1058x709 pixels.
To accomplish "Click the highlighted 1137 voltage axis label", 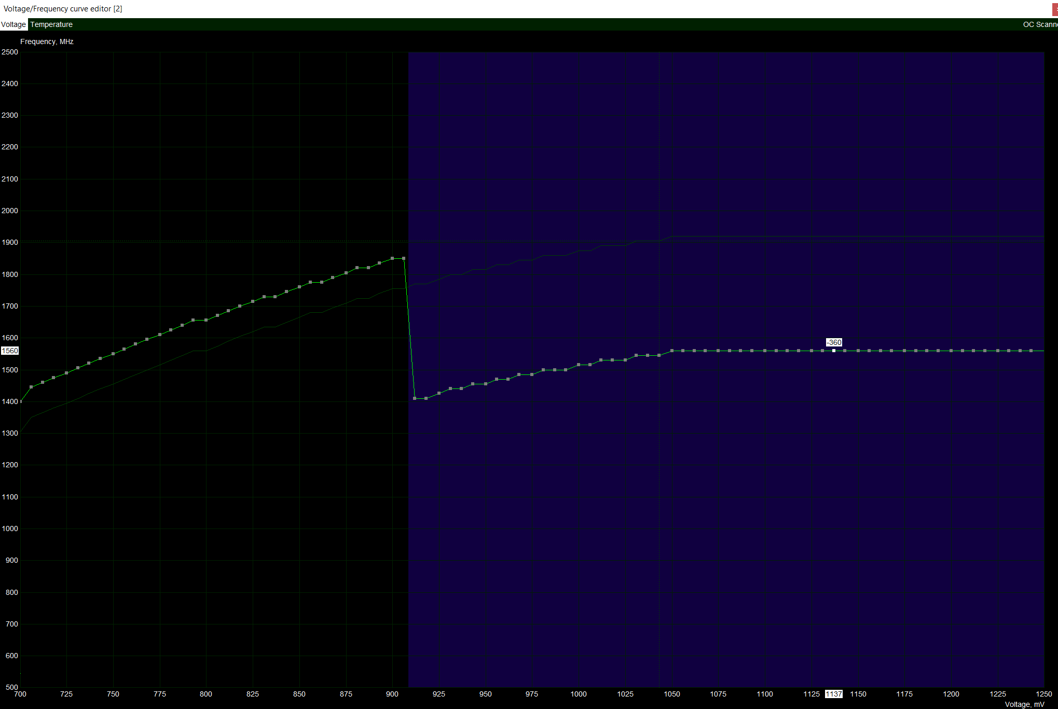I will pos(834,694).
